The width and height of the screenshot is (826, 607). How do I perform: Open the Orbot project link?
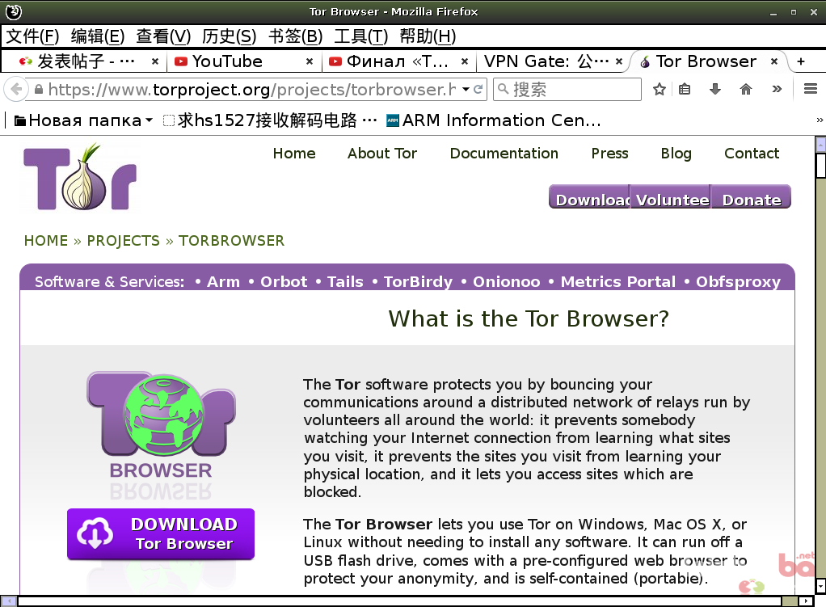[284, 282]
